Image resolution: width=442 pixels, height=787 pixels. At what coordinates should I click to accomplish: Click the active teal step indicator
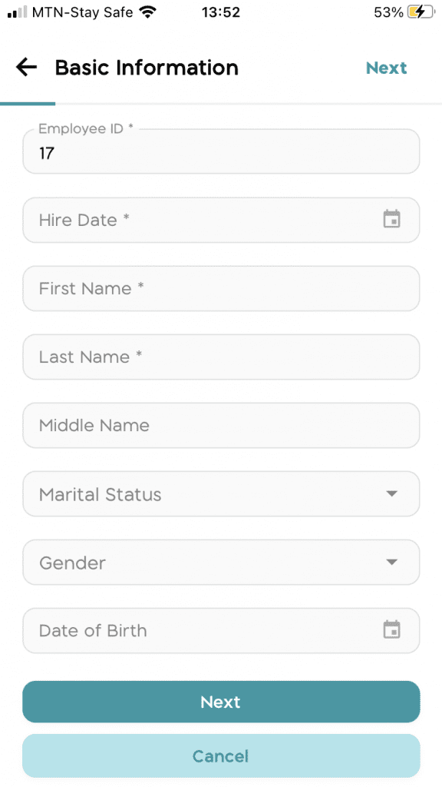[28, 100]
